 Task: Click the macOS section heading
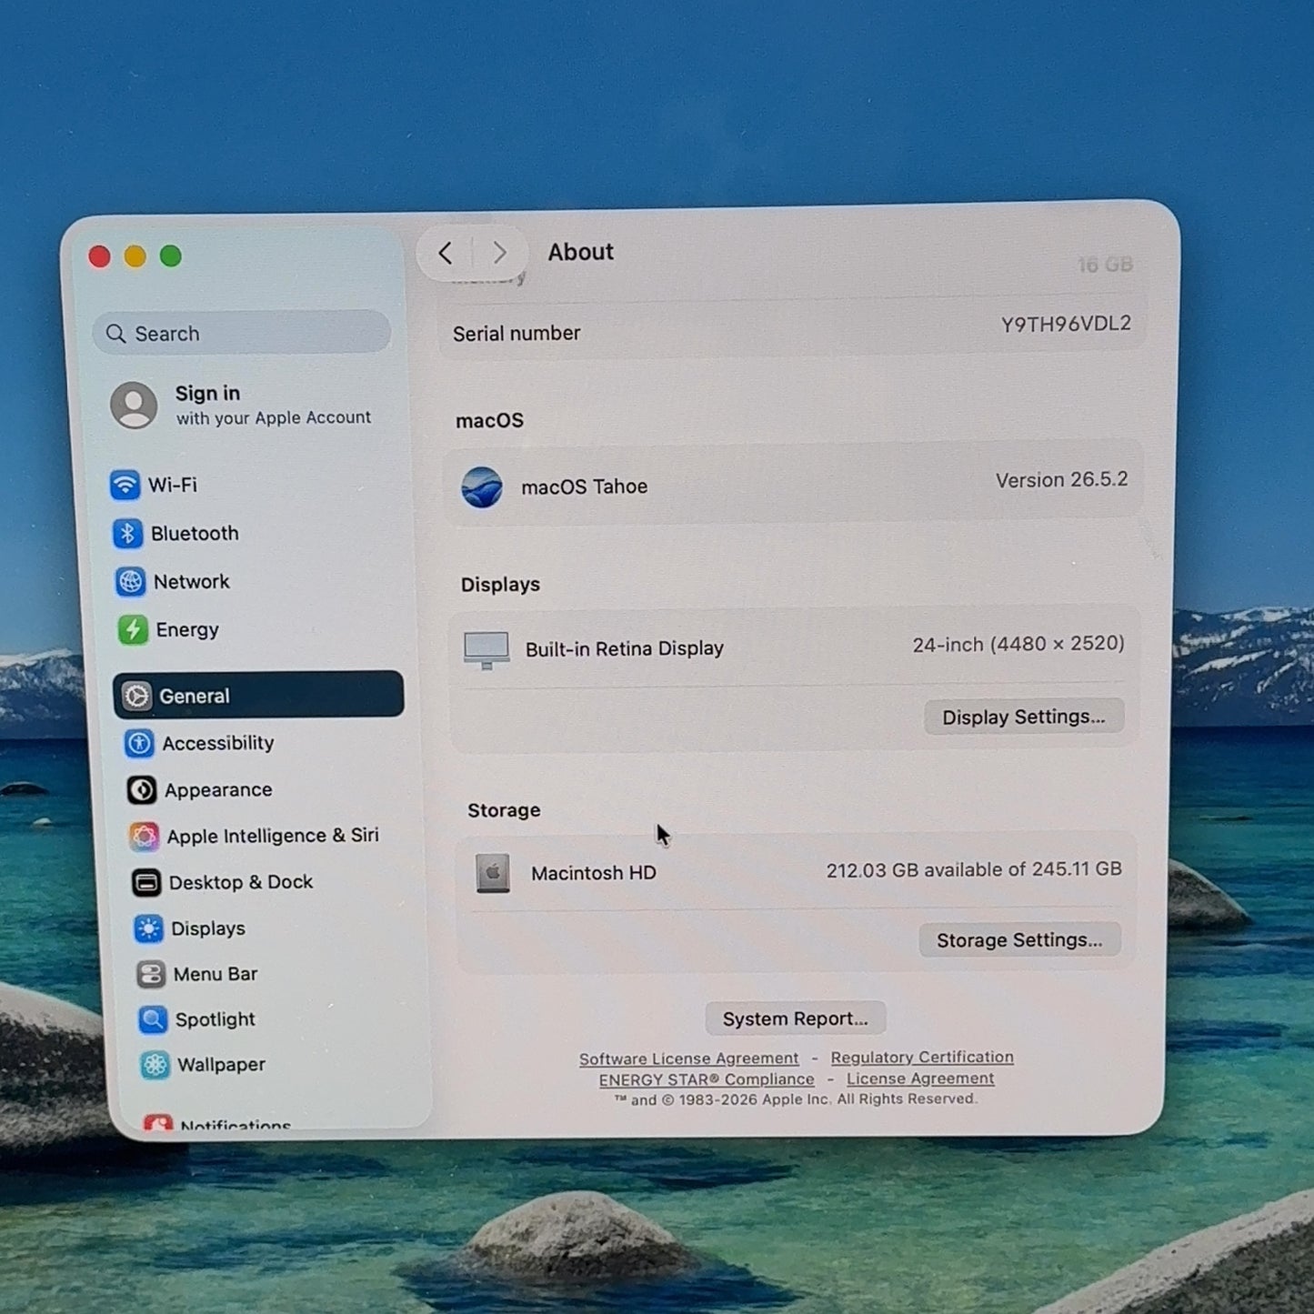pos(489,420)
